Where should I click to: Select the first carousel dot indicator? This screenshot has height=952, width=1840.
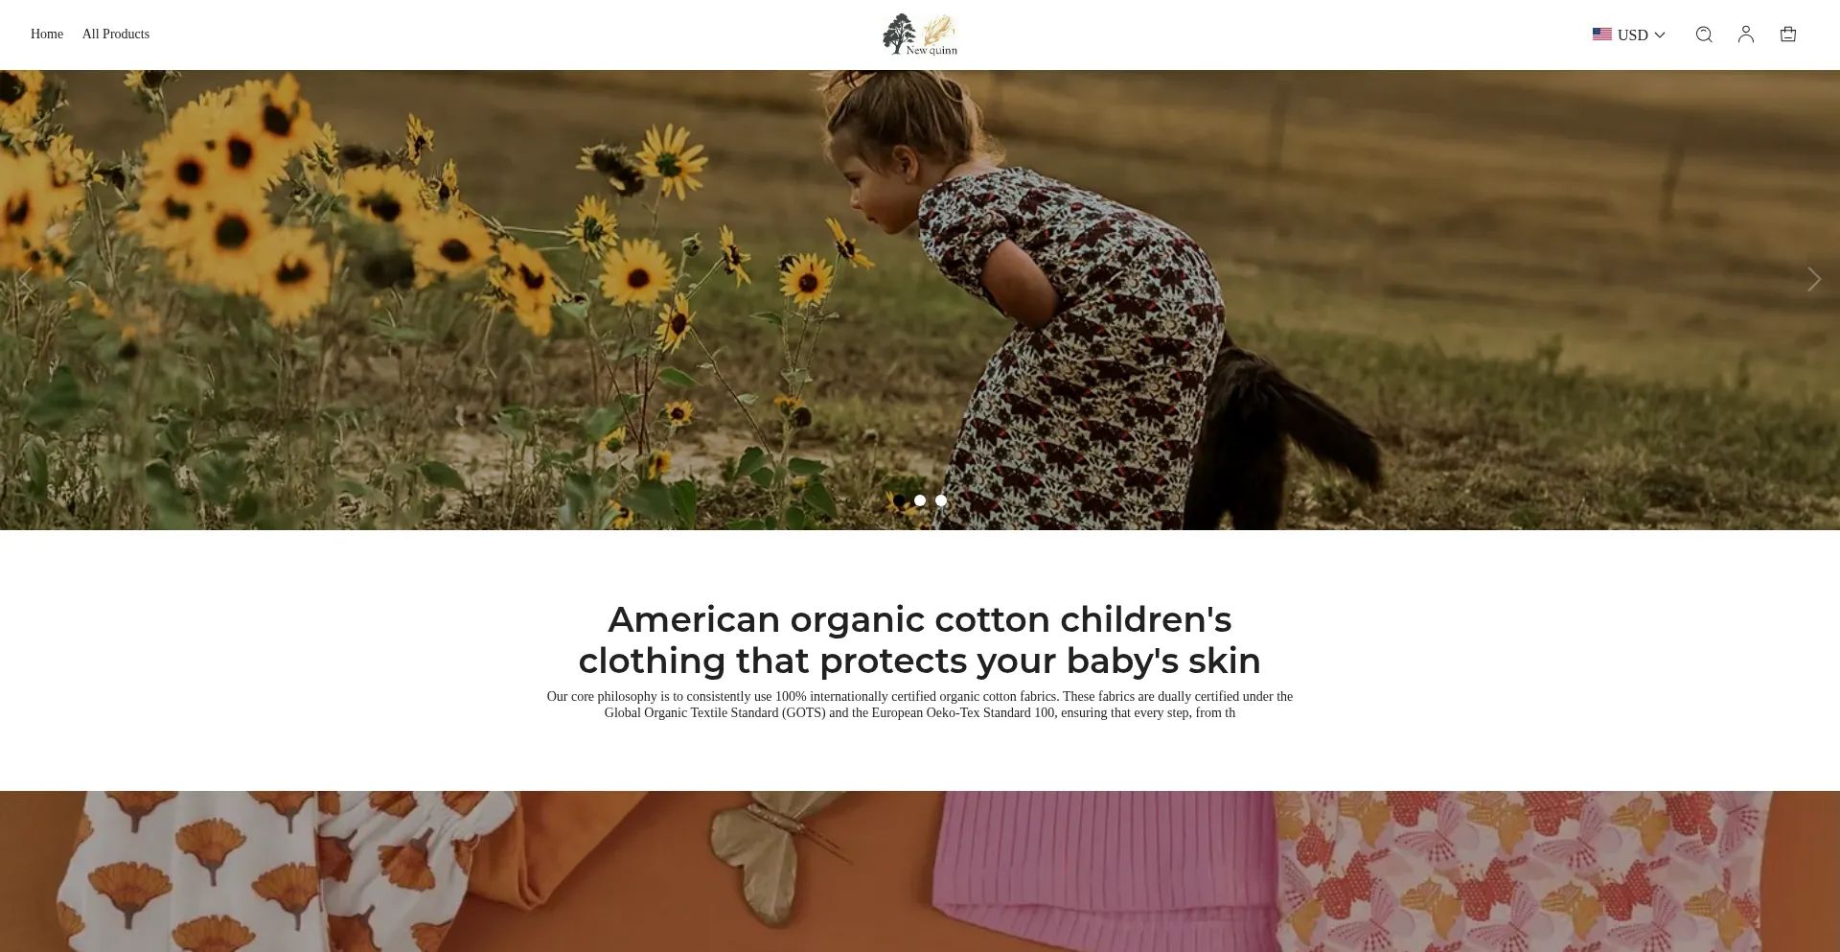point(899,500)
